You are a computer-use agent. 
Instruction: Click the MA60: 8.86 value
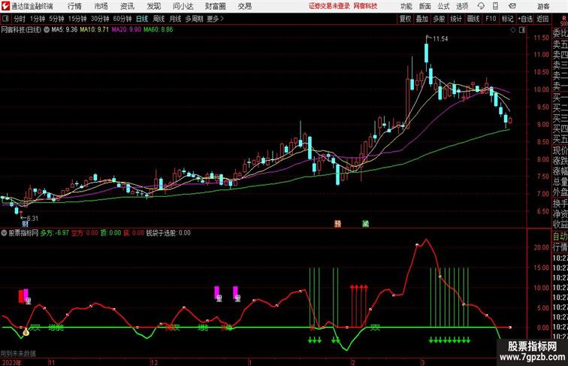(159, 30)
